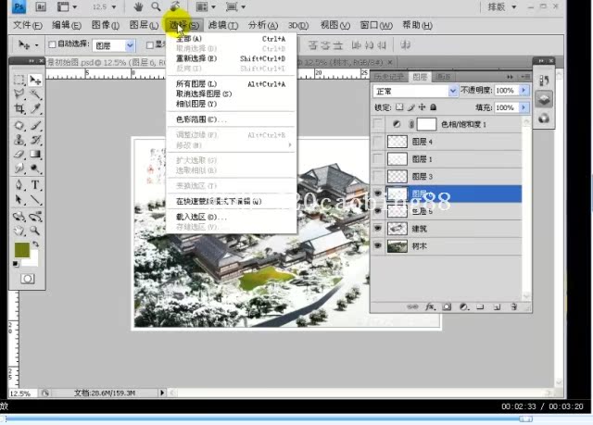Open the 图层 menu in menu bar

pyautogui.click(x=144, y=25)
